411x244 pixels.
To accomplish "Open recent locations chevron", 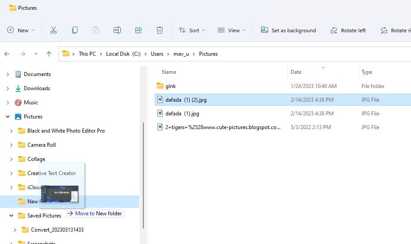I will [x=36, y=54].
